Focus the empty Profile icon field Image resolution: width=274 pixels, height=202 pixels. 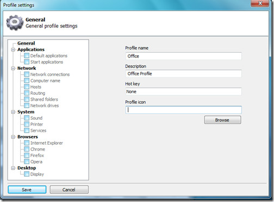point(183,110)
